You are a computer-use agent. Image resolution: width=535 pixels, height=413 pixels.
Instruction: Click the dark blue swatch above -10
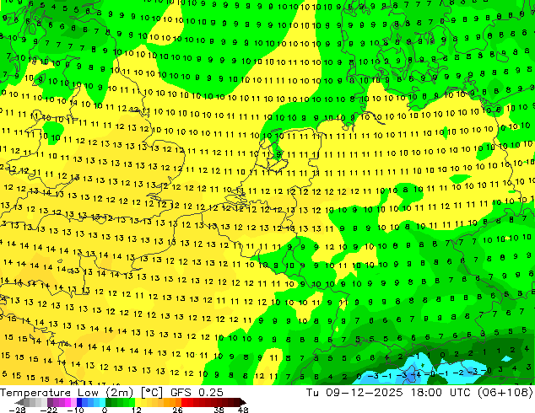pos(79,402)
